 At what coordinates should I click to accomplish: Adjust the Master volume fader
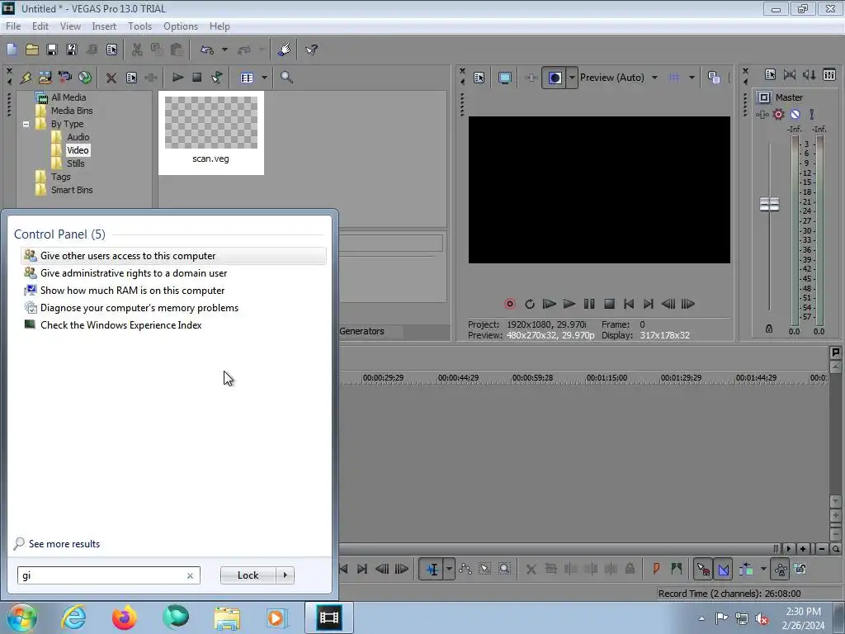(x=769, y=205)
